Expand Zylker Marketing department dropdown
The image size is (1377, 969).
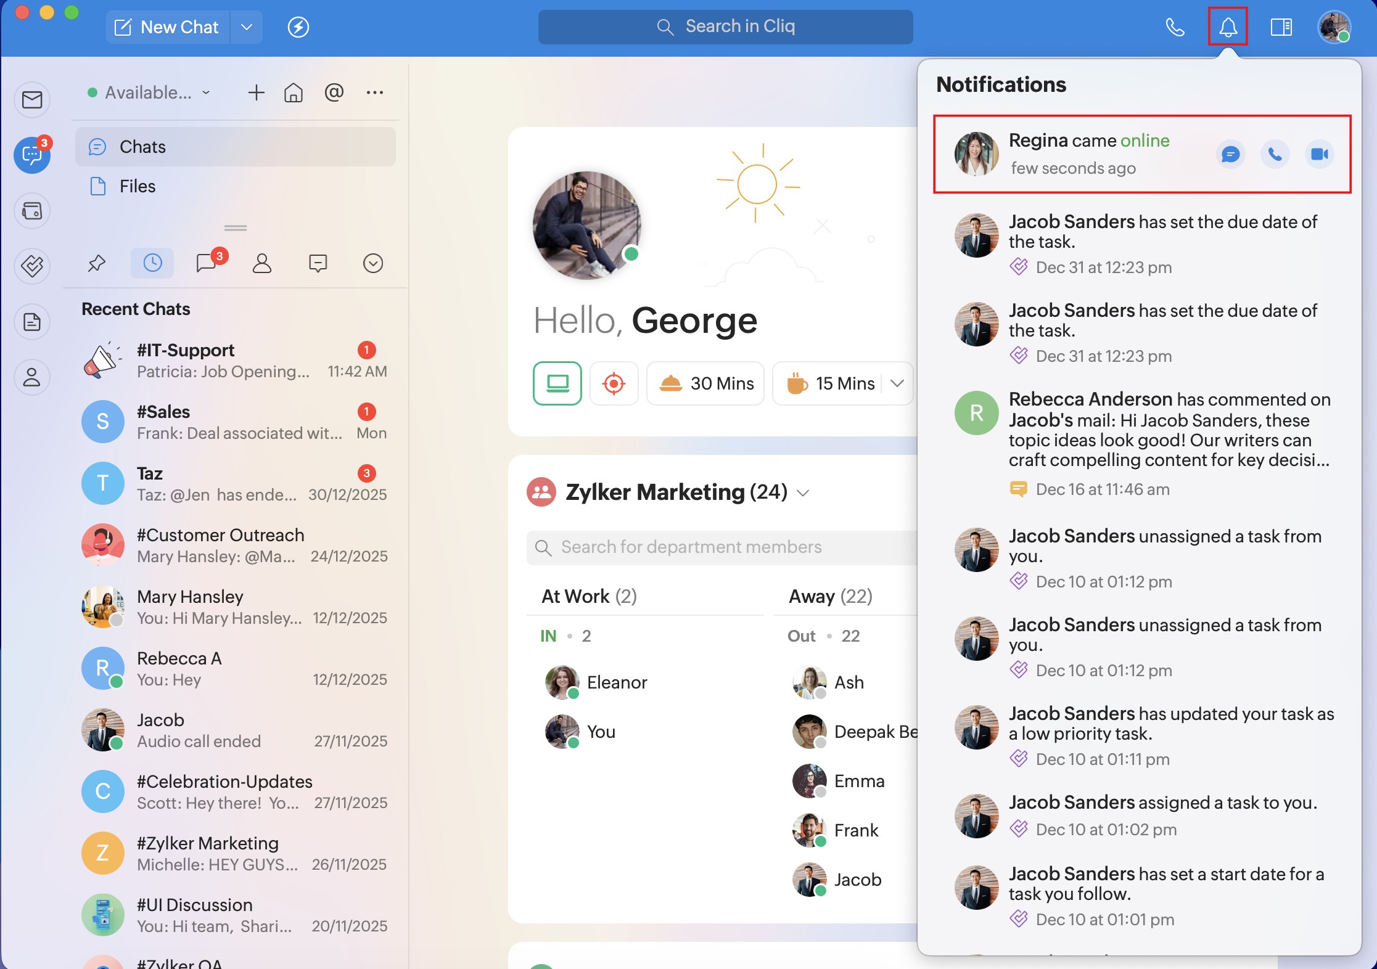(803, 493)
